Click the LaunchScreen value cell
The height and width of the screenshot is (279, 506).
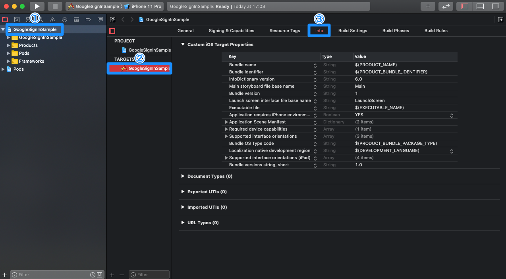(x=370, y=100)
